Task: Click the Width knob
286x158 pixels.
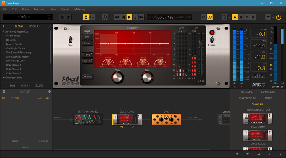Action: tap(118, 78)
